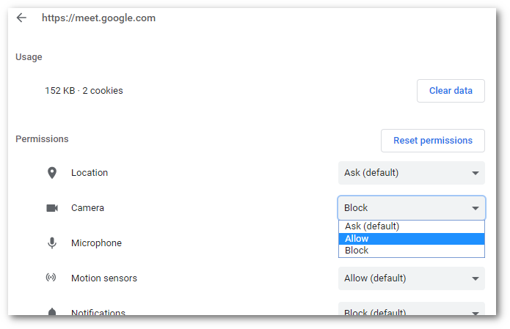This screenshot has width=510, height=329.
Task: Click the Camera permission label
Action: [87, 208]
